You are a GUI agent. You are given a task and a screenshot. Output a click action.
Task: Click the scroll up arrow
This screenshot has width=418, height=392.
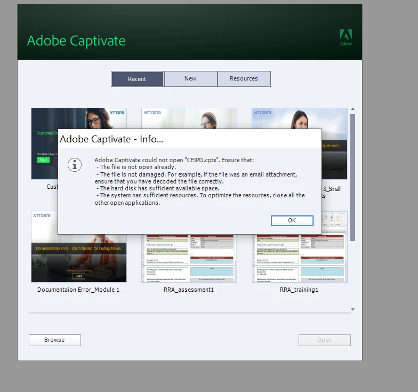tap(353, 109)
